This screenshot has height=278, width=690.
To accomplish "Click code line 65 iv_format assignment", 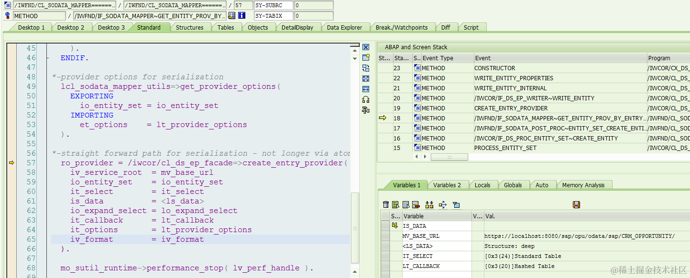I will point(137,239).
